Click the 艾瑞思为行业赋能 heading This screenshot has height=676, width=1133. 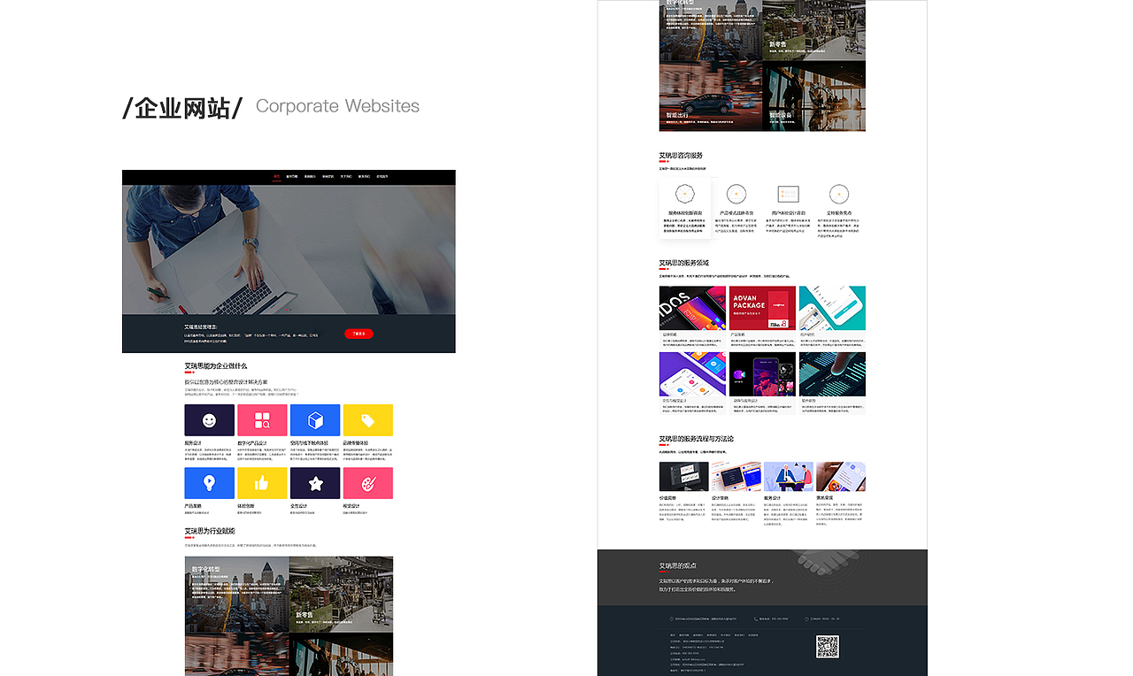pyautogui.click(x=210, y=531)
